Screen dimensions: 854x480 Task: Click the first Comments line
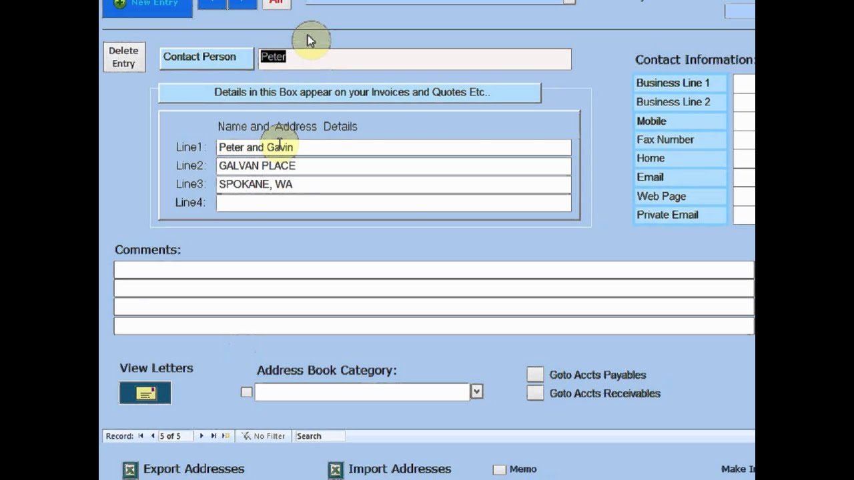click(434, 270)
